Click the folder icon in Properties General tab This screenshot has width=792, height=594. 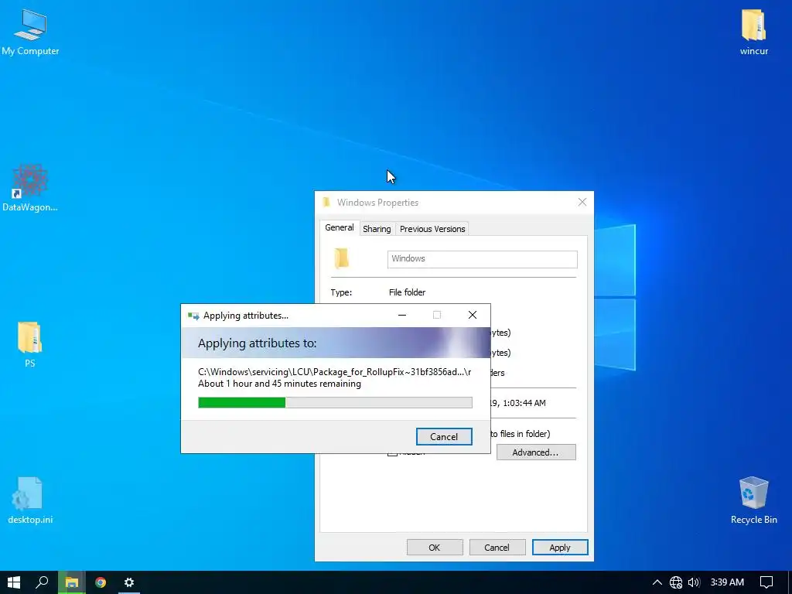click(x=342, y=258)
